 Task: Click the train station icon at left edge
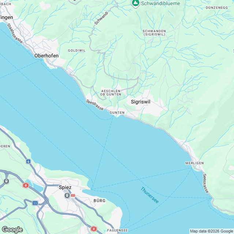click(6, 181)
